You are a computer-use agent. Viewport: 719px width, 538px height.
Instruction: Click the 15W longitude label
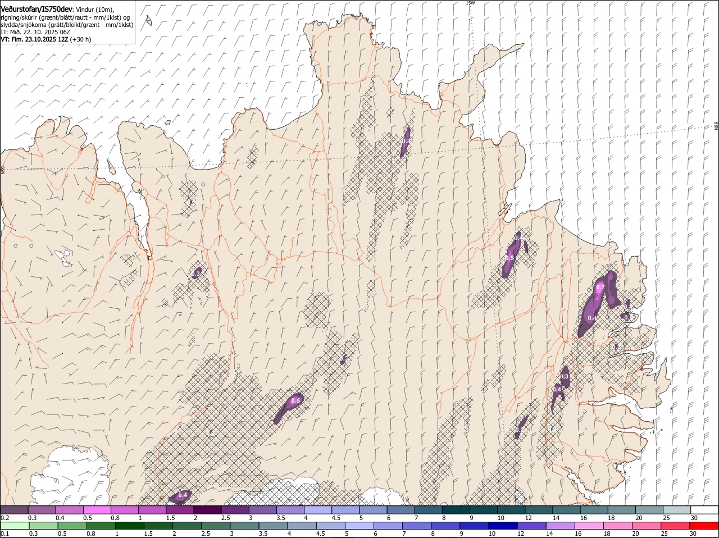coord(470,3)
